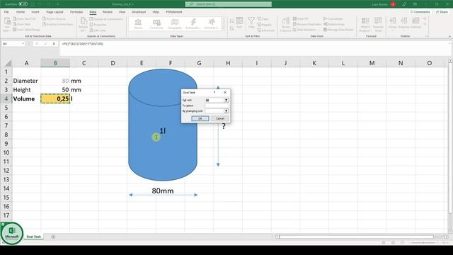This screenshot has height=255, width=453.
Task: Open Advanced filter options
Action: pyautogui.click(x=266, y=30)
